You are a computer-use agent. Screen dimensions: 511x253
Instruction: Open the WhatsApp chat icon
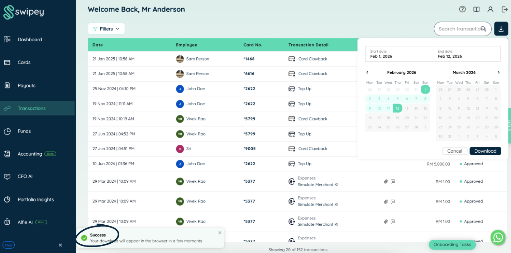point(498,237)
